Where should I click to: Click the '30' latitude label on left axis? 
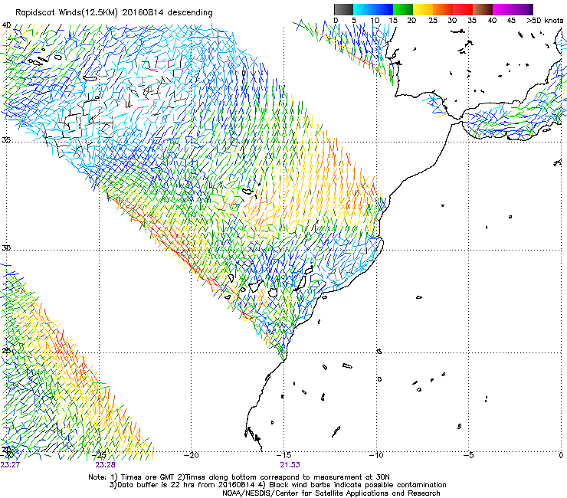coord(6,248)
